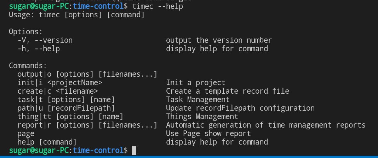Viewport: 378px width, 158px height.
Task: Click "Automatic generation of time management reports" text
Action: pos(266,125)
